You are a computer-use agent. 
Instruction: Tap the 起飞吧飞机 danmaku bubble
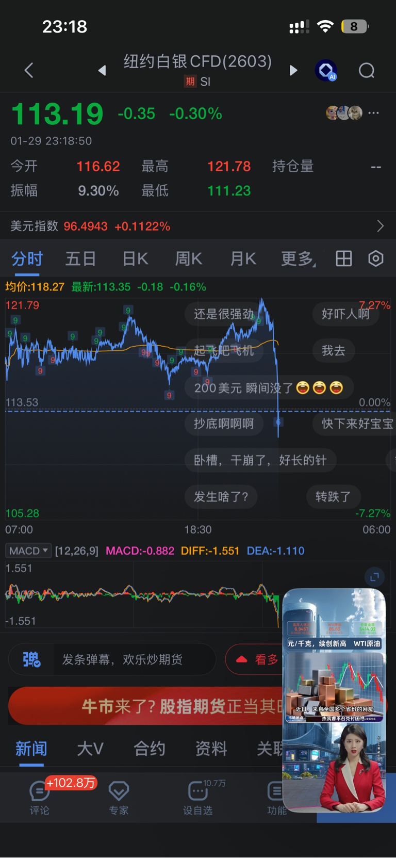click(x=224, y=350)
